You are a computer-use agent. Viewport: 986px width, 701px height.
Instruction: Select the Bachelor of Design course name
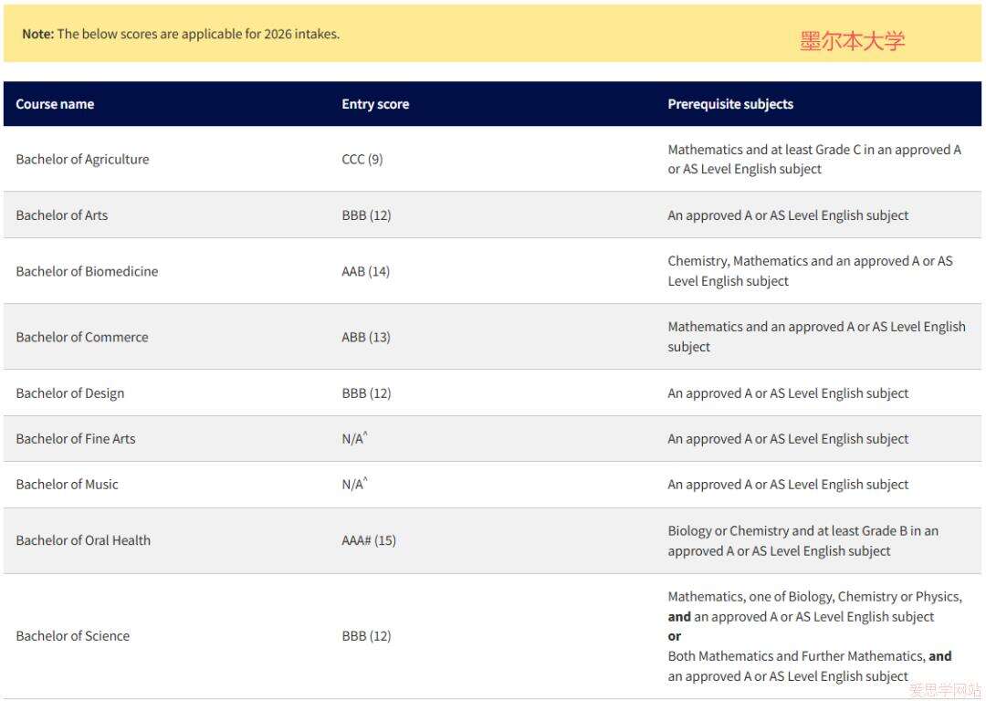point(69,393)
